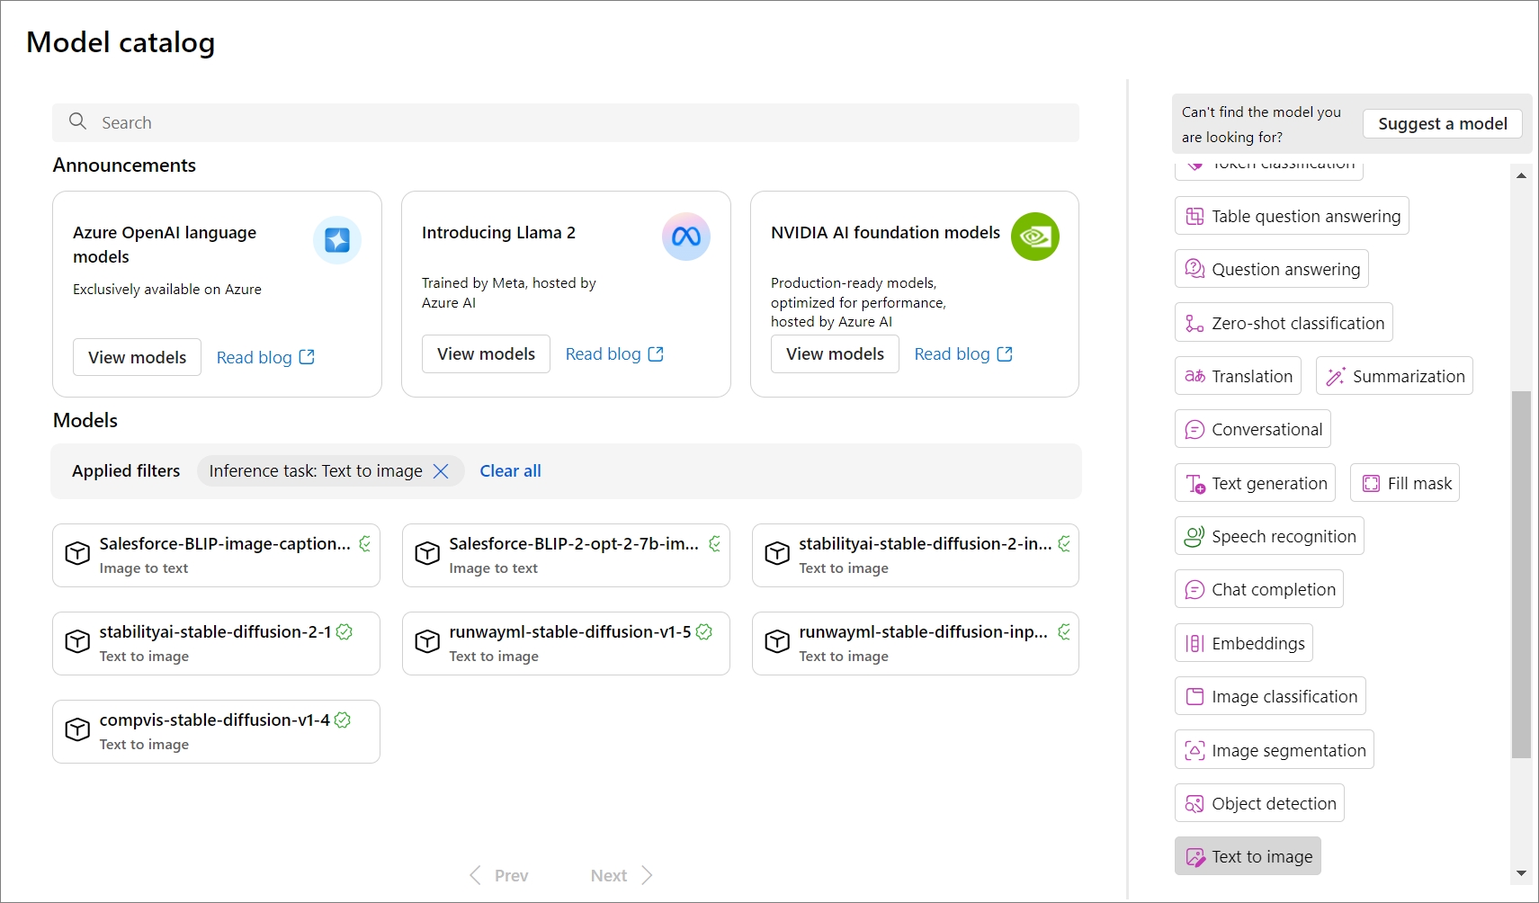
Task: Toggle the Image classification filter
Action: click(x=1270, y=696)
